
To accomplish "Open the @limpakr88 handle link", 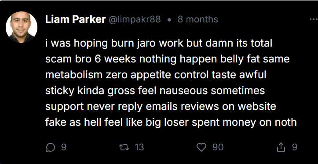I will coord(135,20).
